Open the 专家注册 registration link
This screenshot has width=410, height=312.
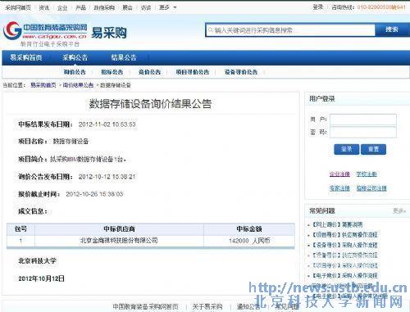pos(339,188)
